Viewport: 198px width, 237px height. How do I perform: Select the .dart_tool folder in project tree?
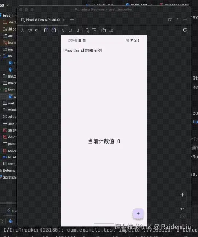point(10,22)
